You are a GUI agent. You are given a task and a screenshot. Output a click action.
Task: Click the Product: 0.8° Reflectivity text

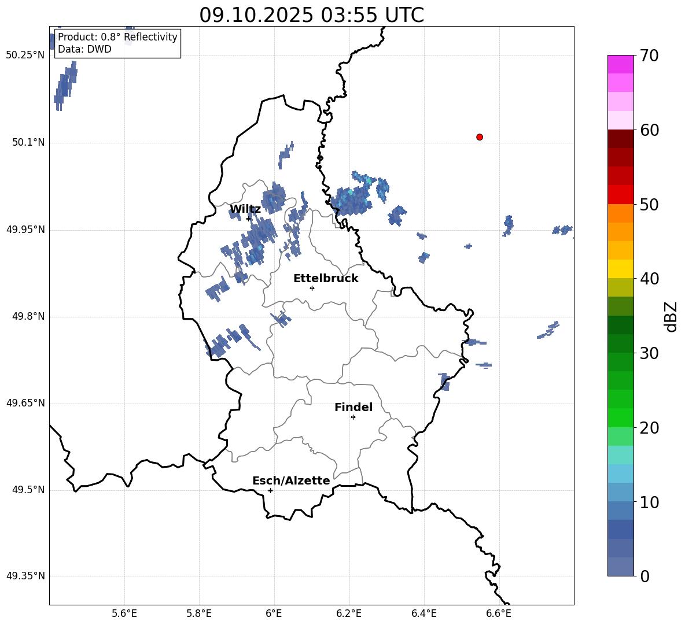tap(117, 36)
